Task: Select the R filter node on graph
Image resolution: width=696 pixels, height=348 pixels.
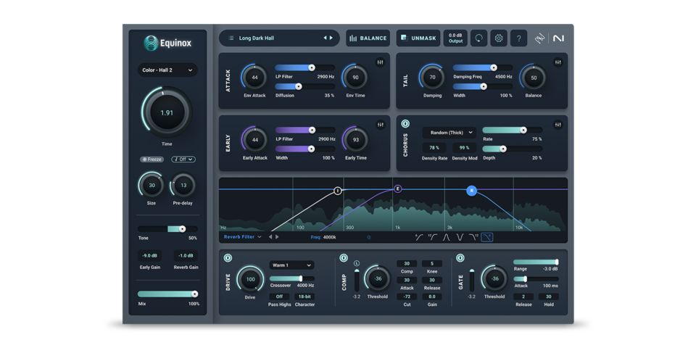Action: [x=471, y=191]
